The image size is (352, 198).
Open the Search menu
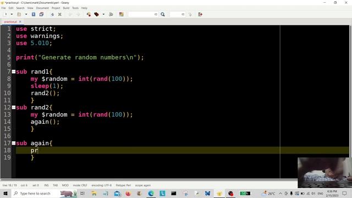20,8
